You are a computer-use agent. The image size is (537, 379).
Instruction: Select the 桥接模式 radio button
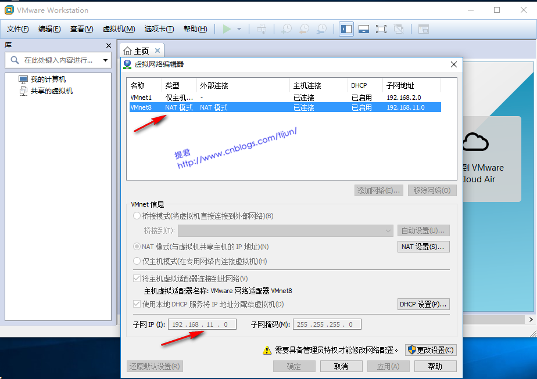point(137,216)
